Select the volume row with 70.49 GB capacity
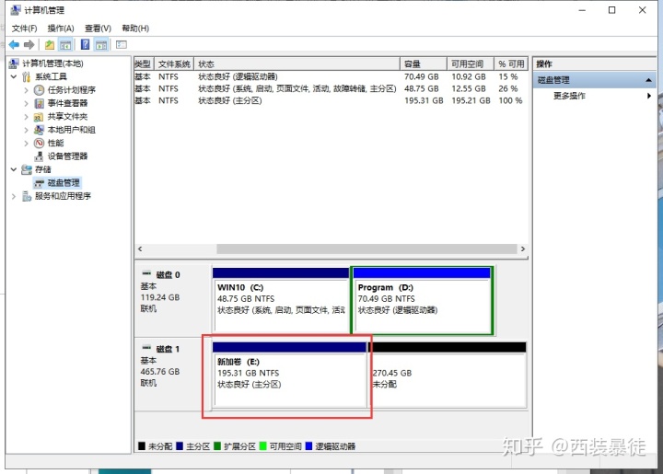Viewport: 663px width, 474px height. click(x=331, y=76)
